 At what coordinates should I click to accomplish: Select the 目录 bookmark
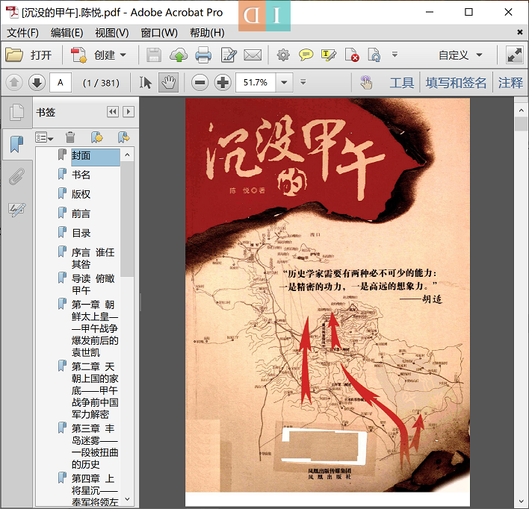click(x=81, y=234)
